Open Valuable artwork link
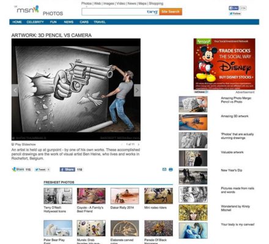This screenshot has height=244, width=269. coord(232,152)
